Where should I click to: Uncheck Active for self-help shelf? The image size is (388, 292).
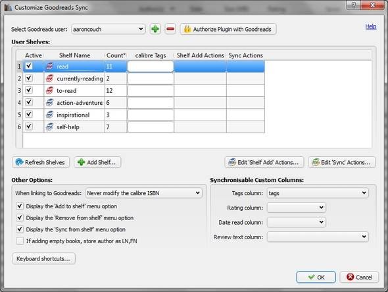click(x=29, y=127)
